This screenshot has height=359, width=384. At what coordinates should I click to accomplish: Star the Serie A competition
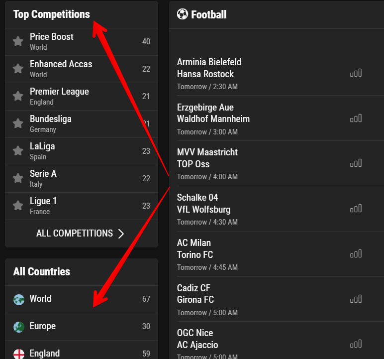(x=18, y=178)
